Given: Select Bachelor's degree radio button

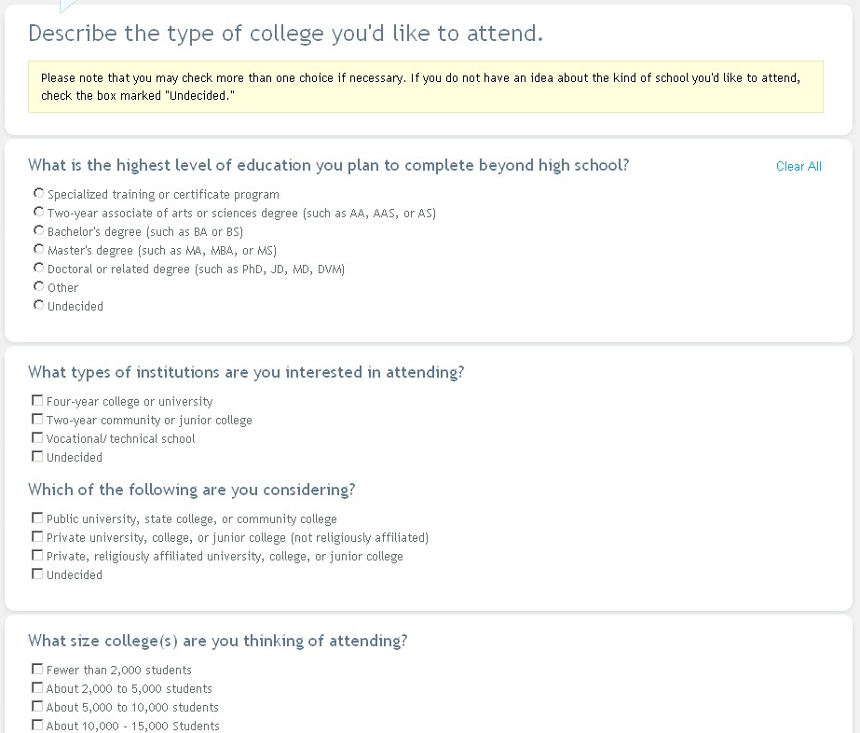Looking at the screenshot, I should click(x=38, y=231).
